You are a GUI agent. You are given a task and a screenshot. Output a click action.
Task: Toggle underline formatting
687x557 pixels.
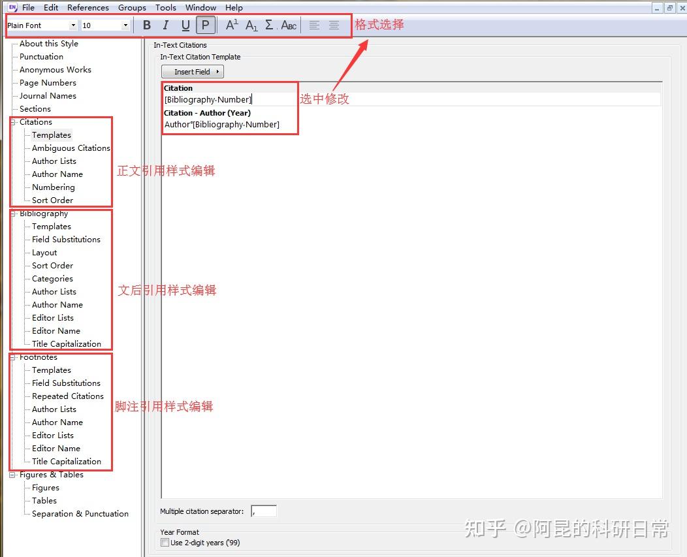tap(185, 25)
